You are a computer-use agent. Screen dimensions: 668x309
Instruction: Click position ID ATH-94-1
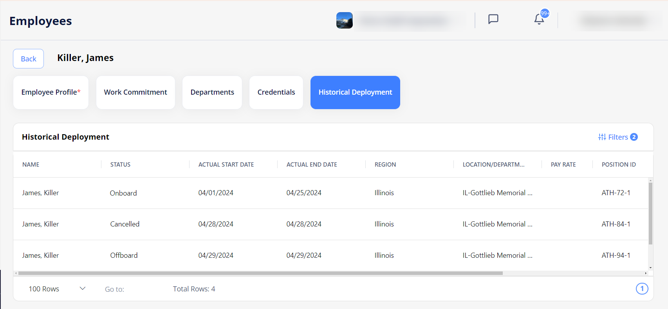tap(616, 255)
